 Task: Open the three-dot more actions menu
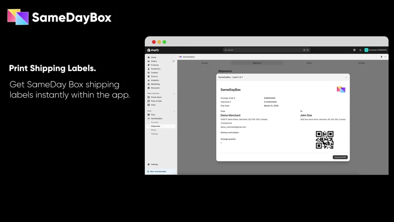pos(385,57)
